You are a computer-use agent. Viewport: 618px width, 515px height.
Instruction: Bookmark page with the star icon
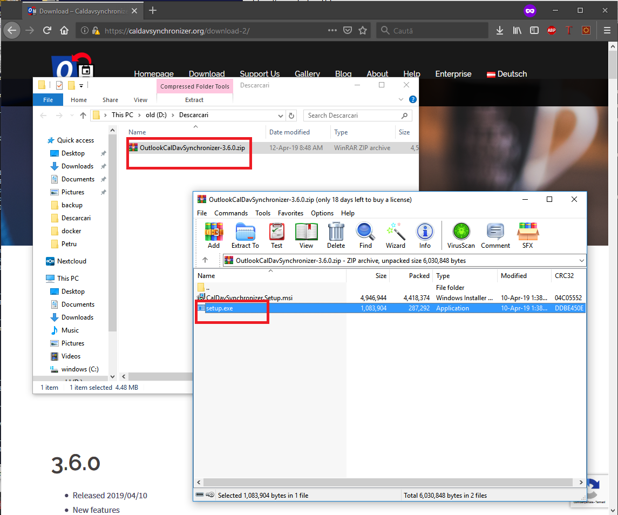coord(363,31)
